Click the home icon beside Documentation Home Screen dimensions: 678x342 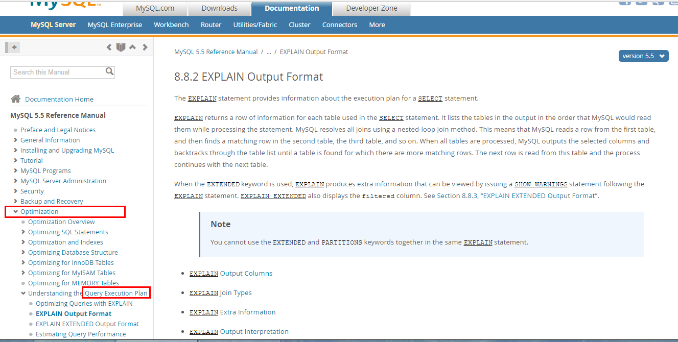point(16,99)
